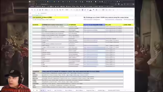Select the SYNERGIES header cell

(76, 25)
